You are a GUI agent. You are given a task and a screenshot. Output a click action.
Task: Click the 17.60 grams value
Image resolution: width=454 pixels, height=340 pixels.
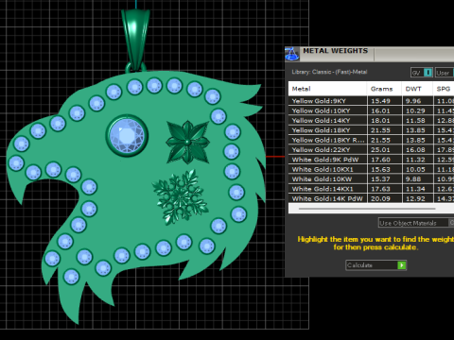380,160
